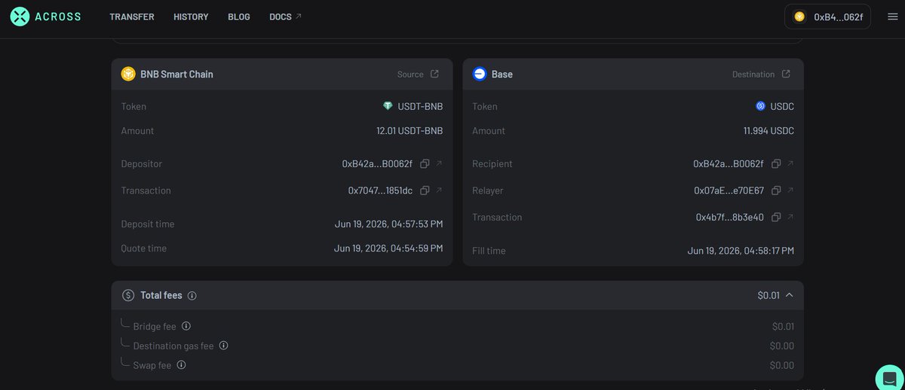
Task: Open Relayer address in explorer
Action: click(790, 190)
